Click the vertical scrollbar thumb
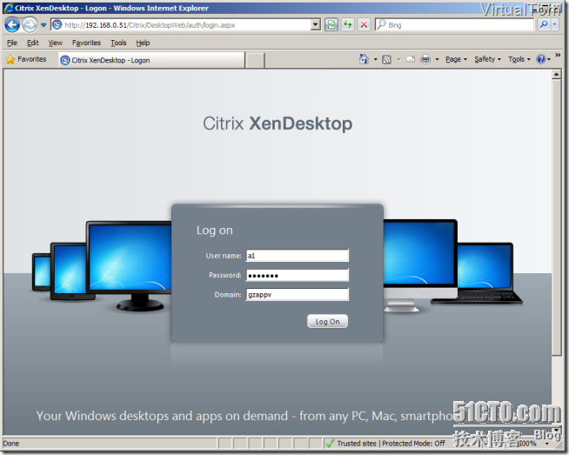The width and height of the screenshot is (569, 455). point(556,217)
